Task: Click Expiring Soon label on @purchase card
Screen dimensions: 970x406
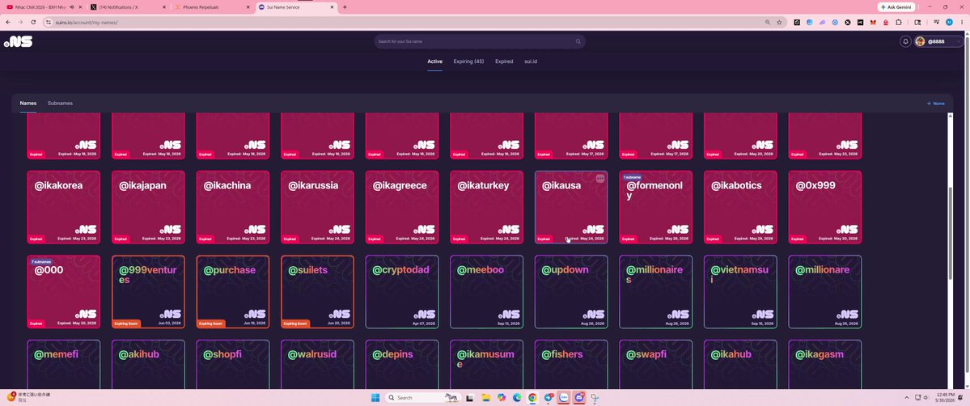Action: click(211, 323)
